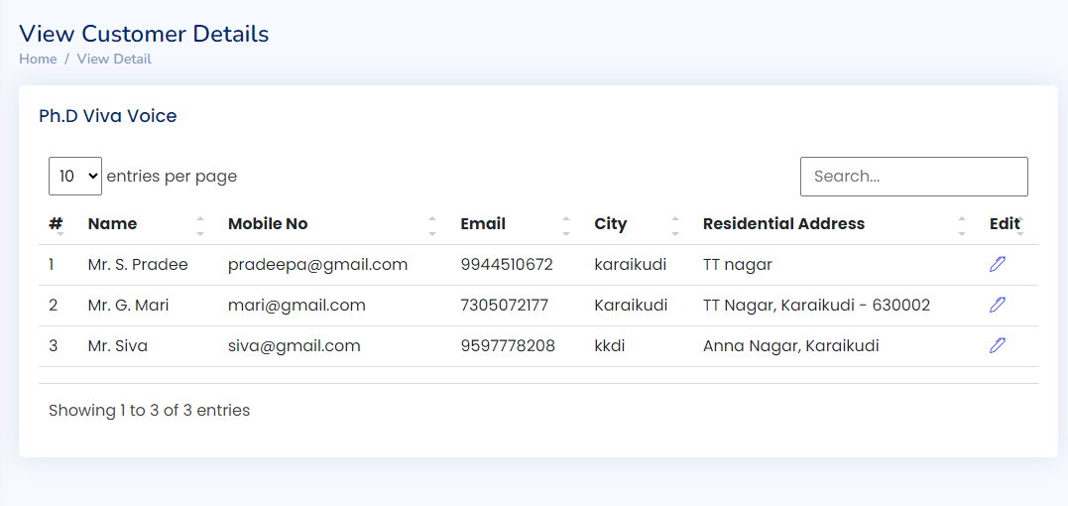Sort by Mobile No column arrows

432,225
